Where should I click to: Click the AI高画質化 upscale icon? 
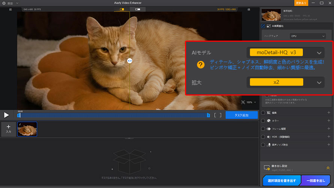(269, 26)
